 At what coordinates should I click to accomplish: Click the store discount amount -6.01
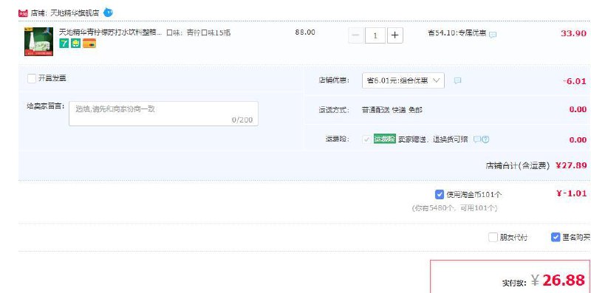click(575, 81)
